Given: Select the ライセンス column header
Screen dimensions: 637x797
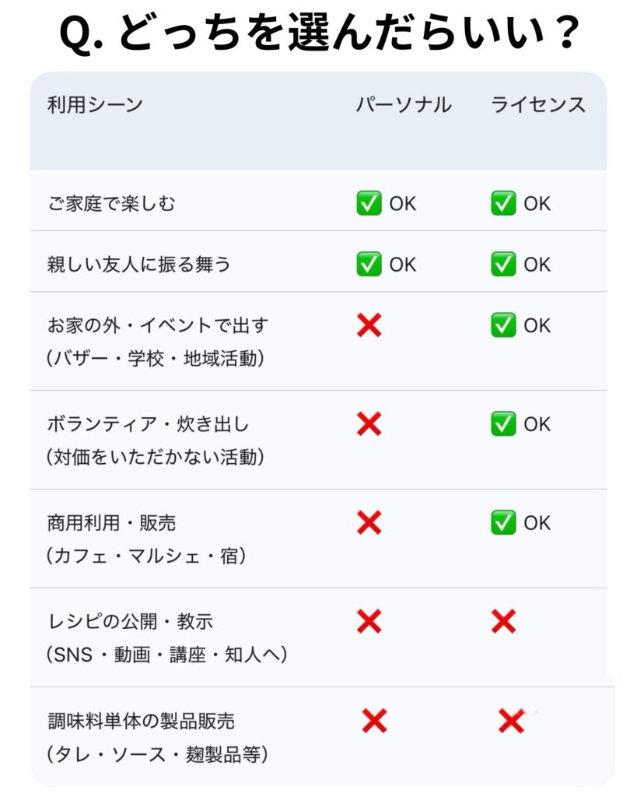Looking at the screenshot, I should [538, 105].
